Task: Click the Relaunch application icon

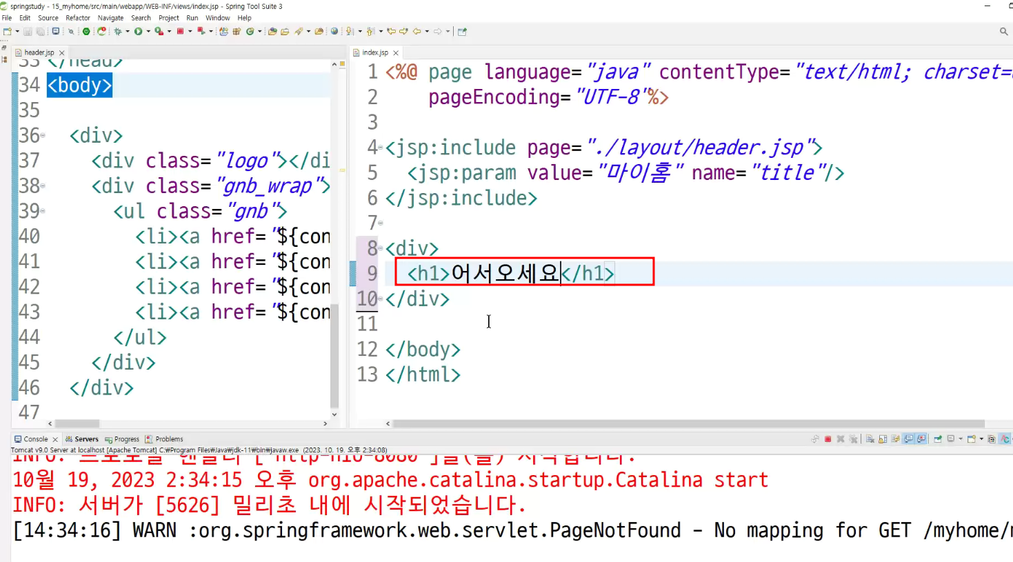Action: coord(101,31)
